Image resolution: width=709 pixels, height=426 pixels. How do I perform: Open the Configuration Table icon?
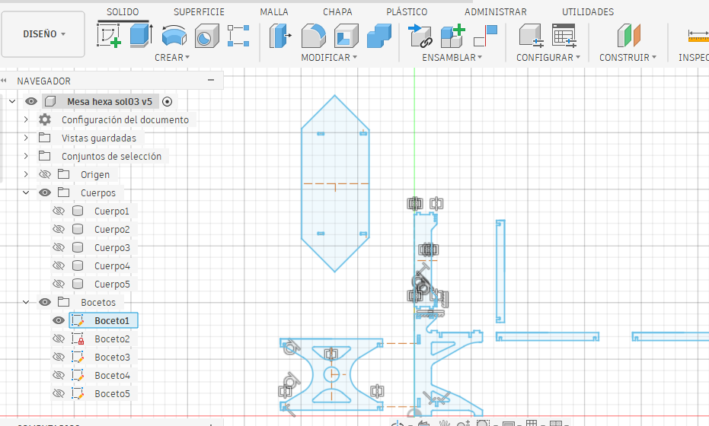pos(564,36)
